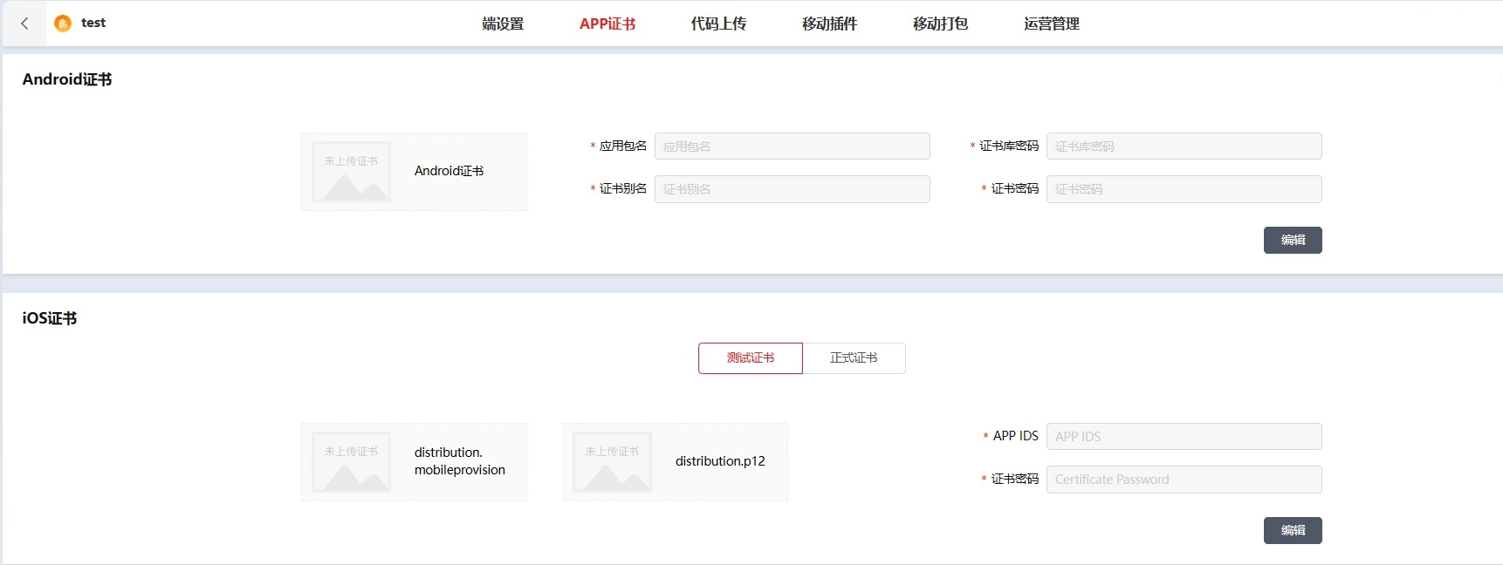The width and height of the screenshot is (1503, 565).
Task: Click the distribution.p12 placeholder image
Action: [613, 462]
